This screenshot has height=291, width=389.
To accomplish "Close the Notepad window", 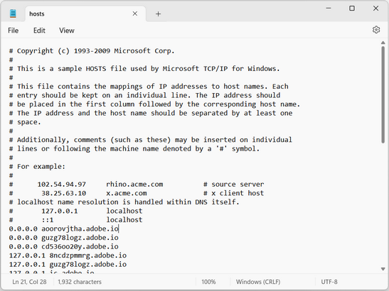I will (x=375, y=9).
